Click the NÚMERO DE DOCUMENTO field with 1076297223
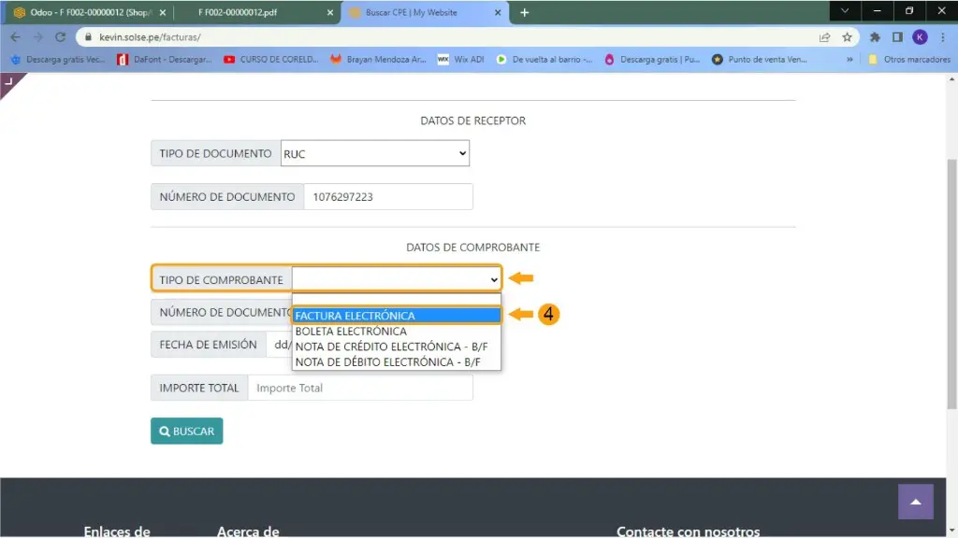Viewport: 958px width, 538px height. [387, 197]
